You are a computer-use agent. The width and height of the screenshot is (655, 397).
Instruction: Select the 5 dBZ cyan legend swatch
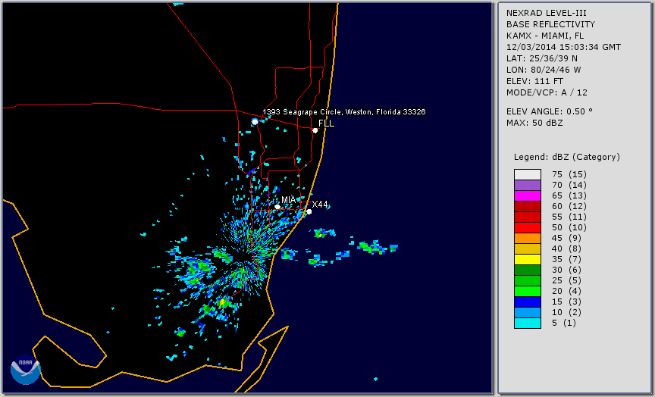point(528,323)
